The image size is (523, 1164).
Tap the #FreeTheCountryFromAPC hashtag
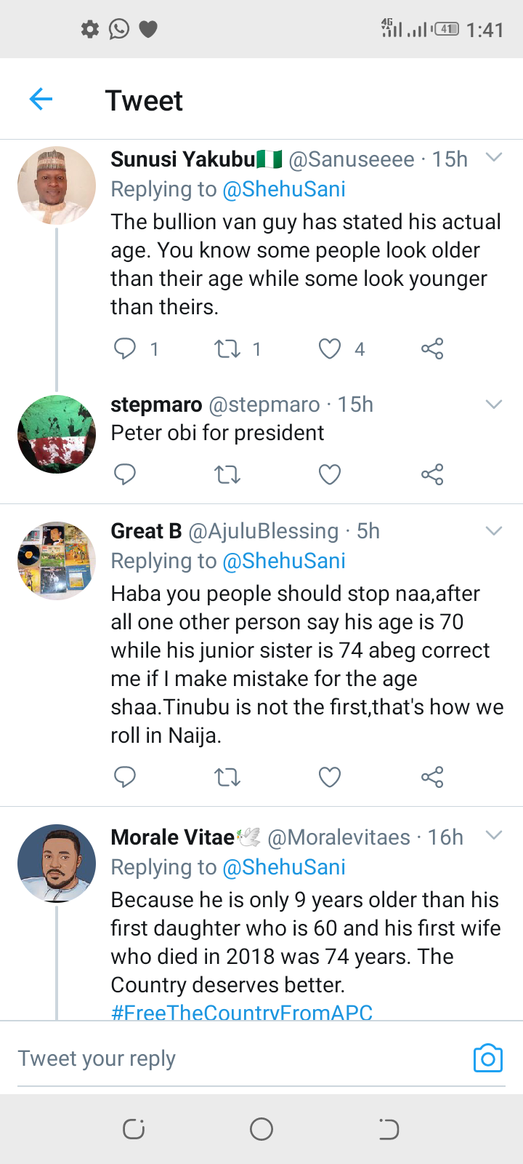pyautogui.click(x=242, y=1012)
